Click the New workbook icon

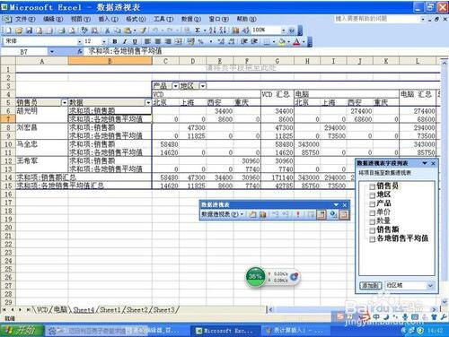click(9, 30)
